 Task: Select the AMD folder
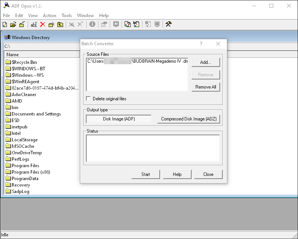click(14, 101)
